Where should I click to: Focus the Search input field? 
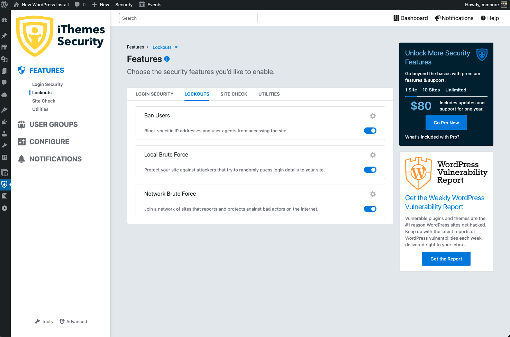[x=188, y=18]
